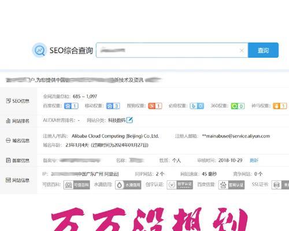The image size is (289, 231).
Task: Click Alibaba Cloud Computing (Beijing) Co.,Ltd. text
Action: [x=115, y=136]
